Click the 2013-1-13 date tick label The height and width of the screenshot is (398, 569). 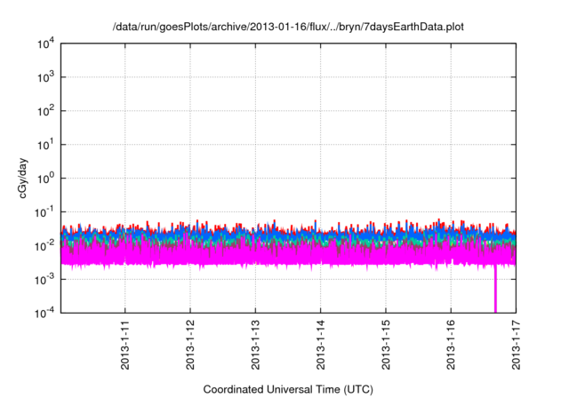pyautogui.click(x=255, y=345)
